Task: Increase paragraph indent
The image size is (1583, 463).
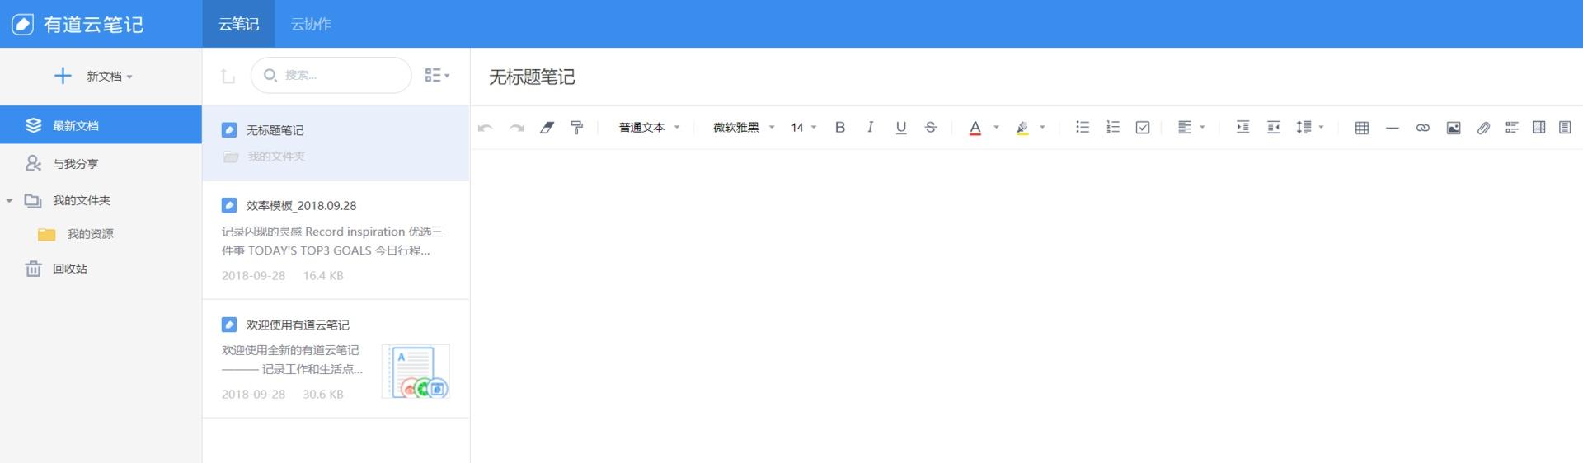Action: [x=1242, y=127]
